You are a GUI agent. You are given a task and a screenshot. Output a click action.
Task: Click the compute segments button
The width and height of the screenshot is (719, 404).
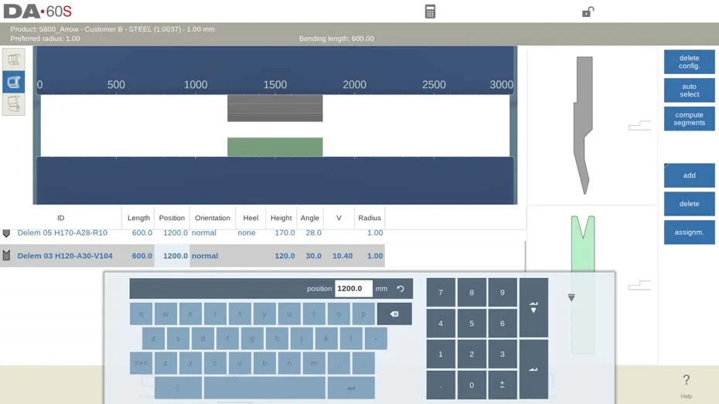[x=689, y=119]
